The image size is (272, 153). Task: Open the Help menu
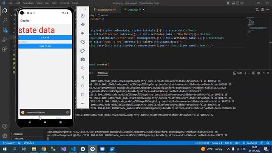[x=75, y=3]
